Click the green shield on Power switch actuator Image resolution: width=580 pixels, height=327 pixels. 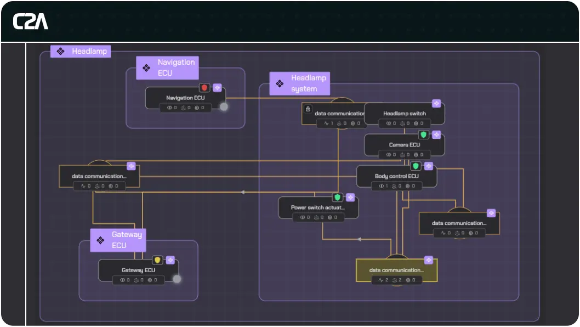pos(337,198)
